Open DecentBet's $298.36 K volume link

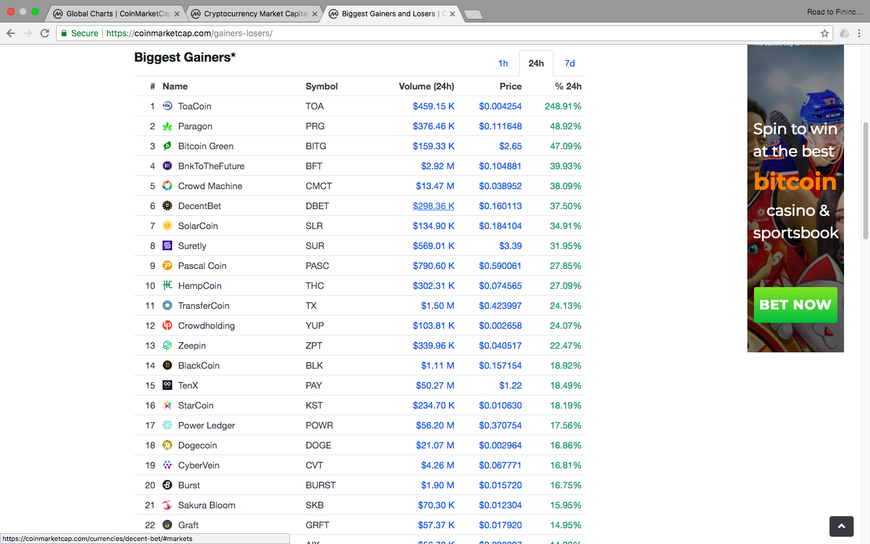[x=433, y=206]
